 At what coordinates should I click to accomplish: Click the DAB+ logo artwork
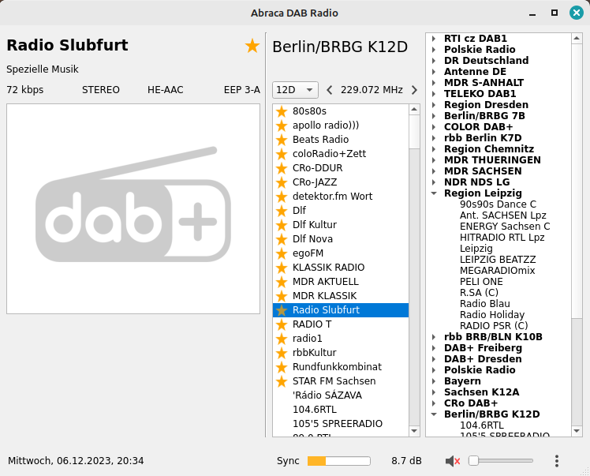click(x=133, y=208)
